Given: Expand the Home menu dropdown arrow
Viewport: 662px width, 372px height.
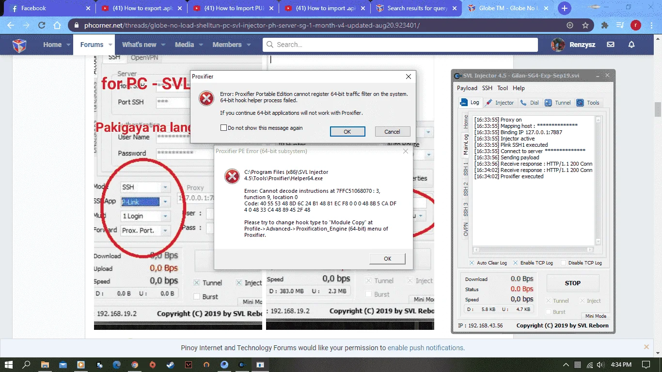Looking at the screenshot, I should coord(67,45).
